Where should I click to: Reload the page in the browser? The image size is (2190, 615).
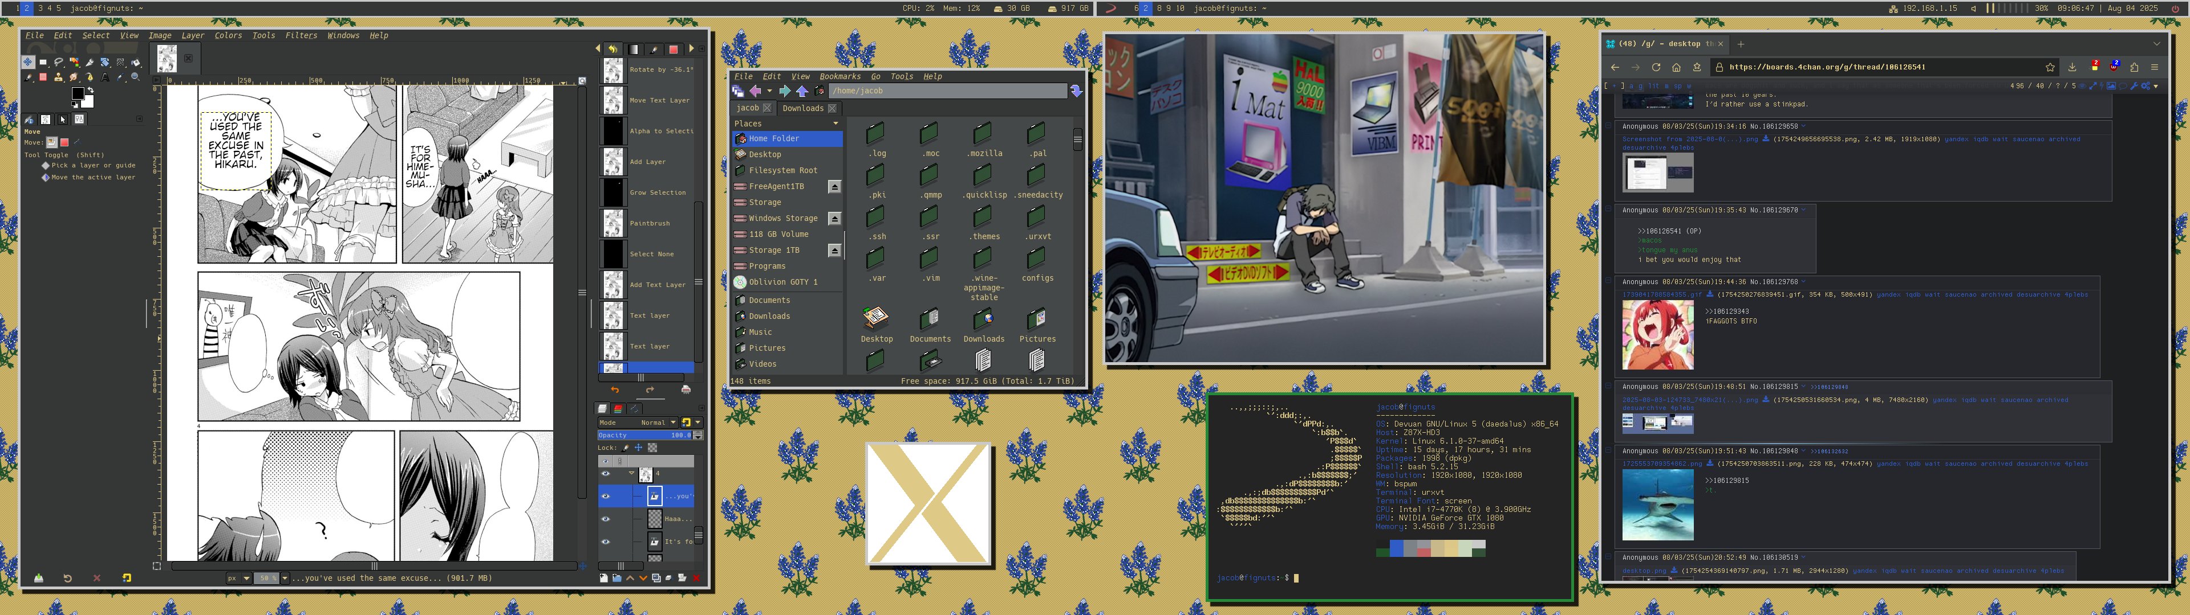(1656, 67)
